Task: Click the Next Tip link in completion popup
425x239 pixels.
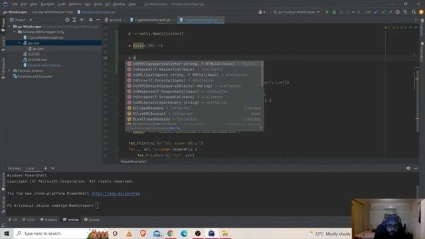Action: pos(175,128)
